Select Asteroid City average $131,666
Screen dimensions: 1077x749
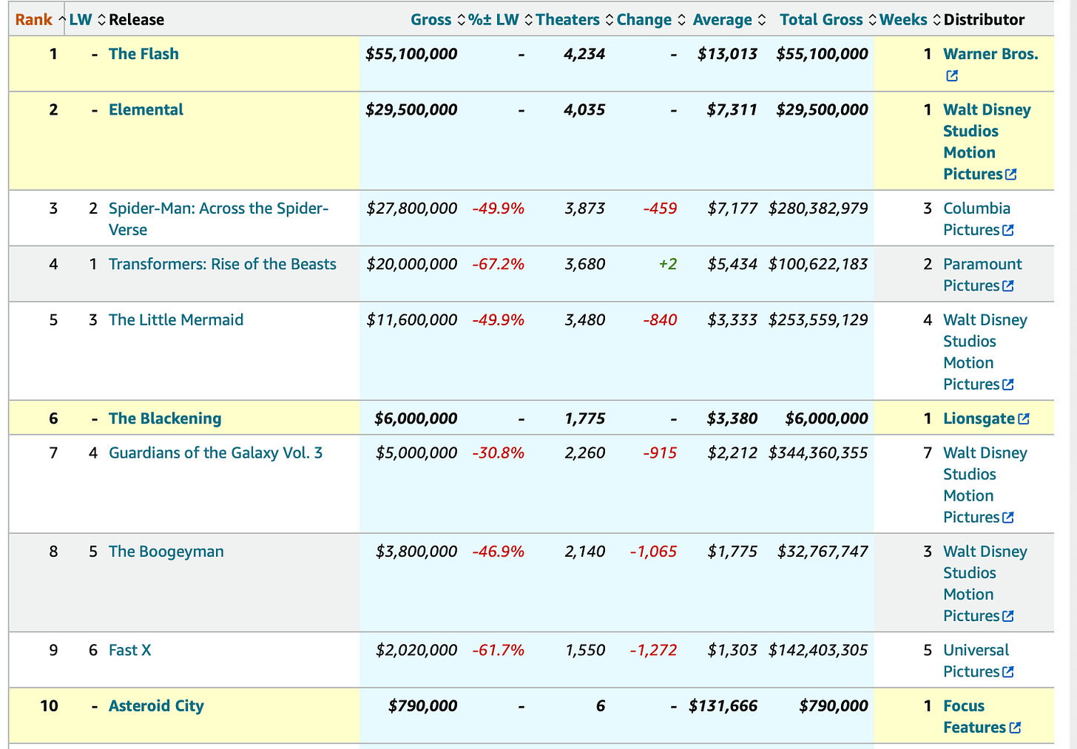pos(723,706)
